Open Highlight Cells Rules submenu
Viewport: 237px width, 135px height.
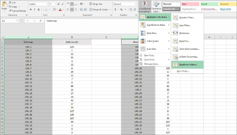click(155, 17)
